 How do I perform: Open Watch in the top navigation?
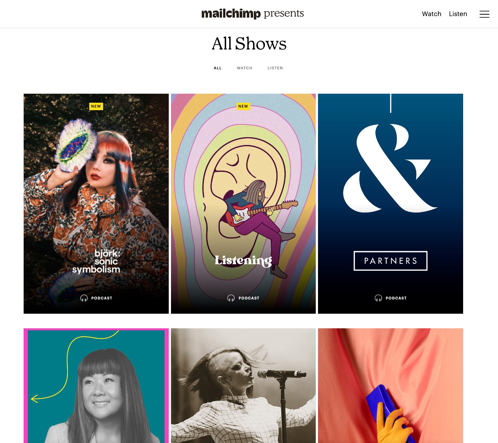click(x=432, y=14)
